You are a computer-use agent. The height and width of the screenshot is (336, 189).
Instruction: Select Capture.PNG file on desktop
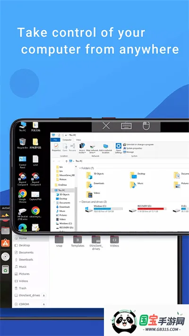point(35,196)
